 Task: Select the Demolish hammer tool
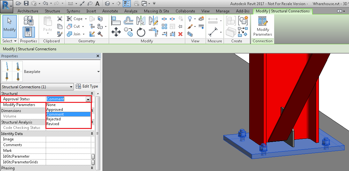(100, 34)
